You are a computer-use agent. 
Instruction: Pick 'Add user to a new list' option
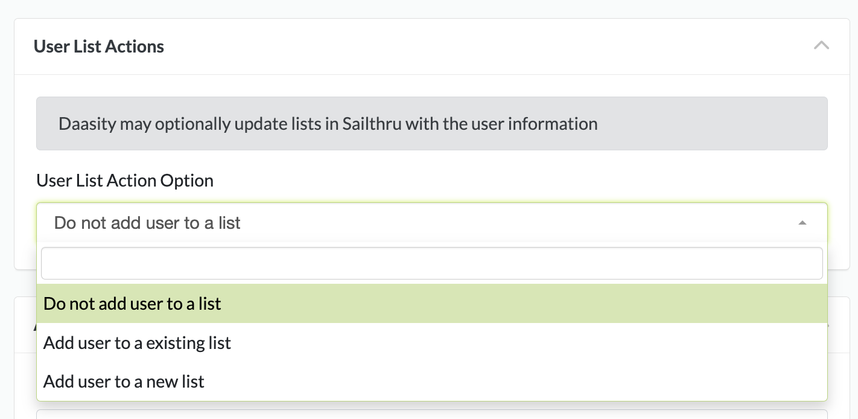tap(124, 382)
